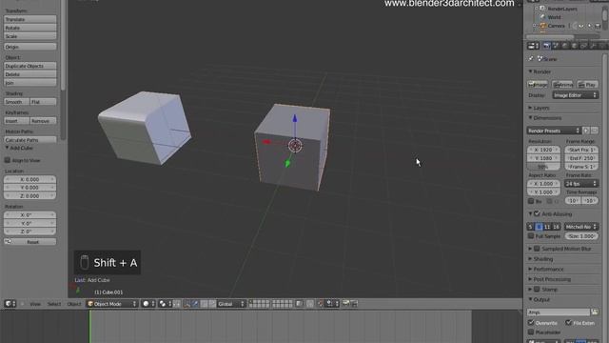The image size is (609, 343).
Task: Click the RenderLayers icon in outliner
Action: click(x=542, y=9)
